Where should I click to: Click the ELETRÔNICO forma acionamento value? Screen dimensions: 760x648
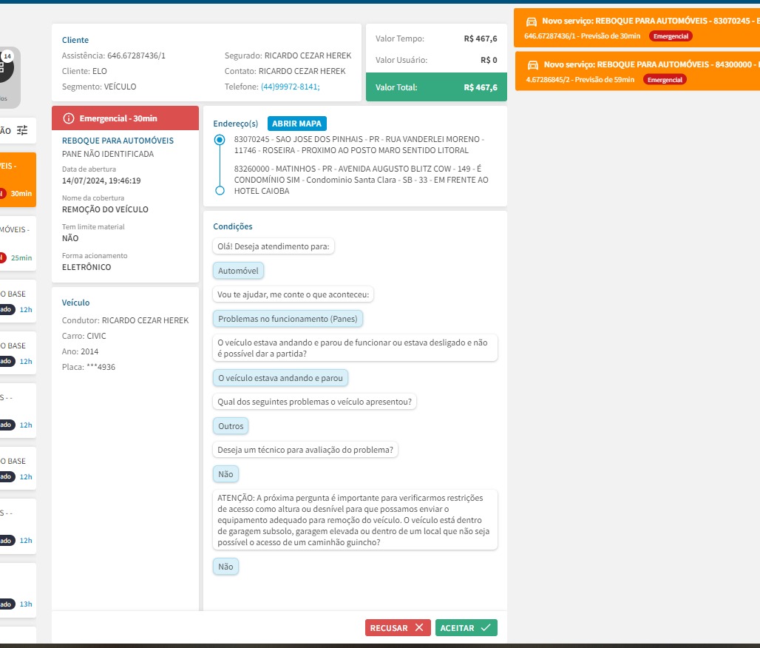point(86,267)
